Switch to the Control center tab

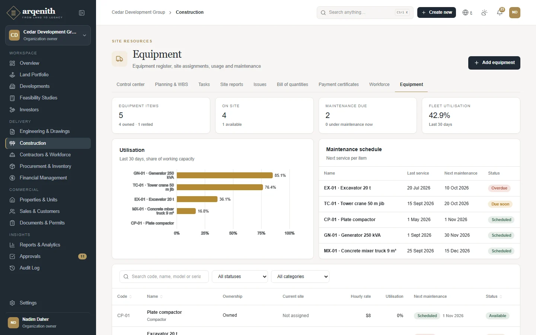click(130, 84)
